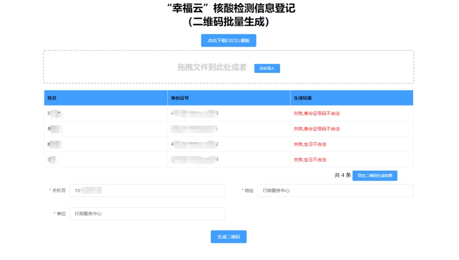The width and height of the screenshot is (459, 260).
Task: Click the fourth row's 生日不合法 result
Action: point(310,160)
